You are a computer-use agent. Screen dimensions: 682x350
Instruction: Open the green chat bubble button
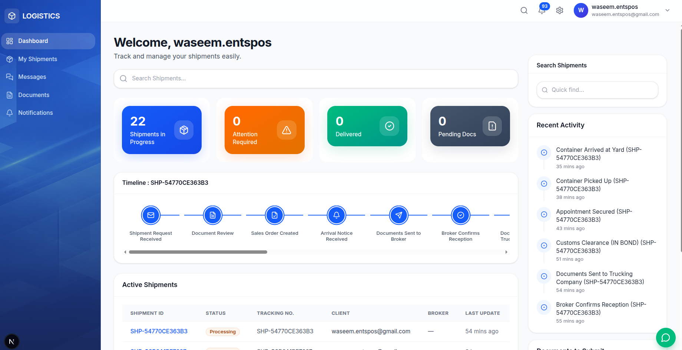pos(666,337)
